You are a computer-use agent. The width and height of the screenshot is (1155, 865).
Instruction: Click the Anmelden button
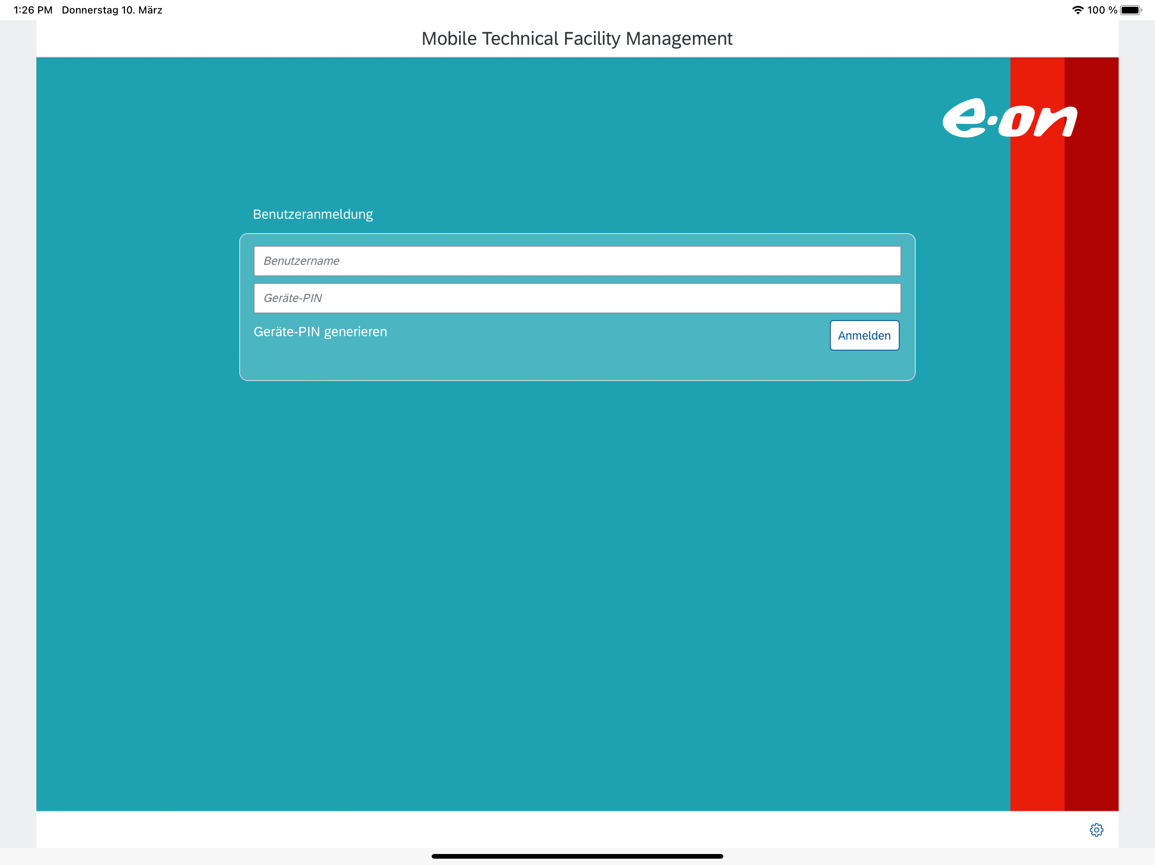[864, 335]
